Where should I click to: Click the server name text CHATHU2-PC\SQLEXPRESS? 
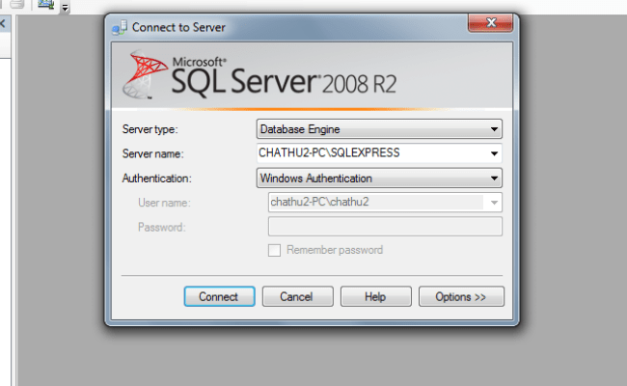(x=329, y=152)
